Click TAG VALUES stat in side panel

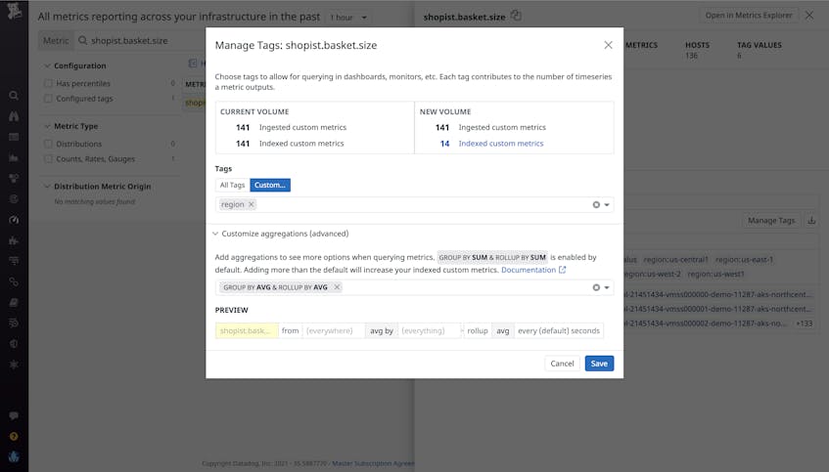point(760,50)
